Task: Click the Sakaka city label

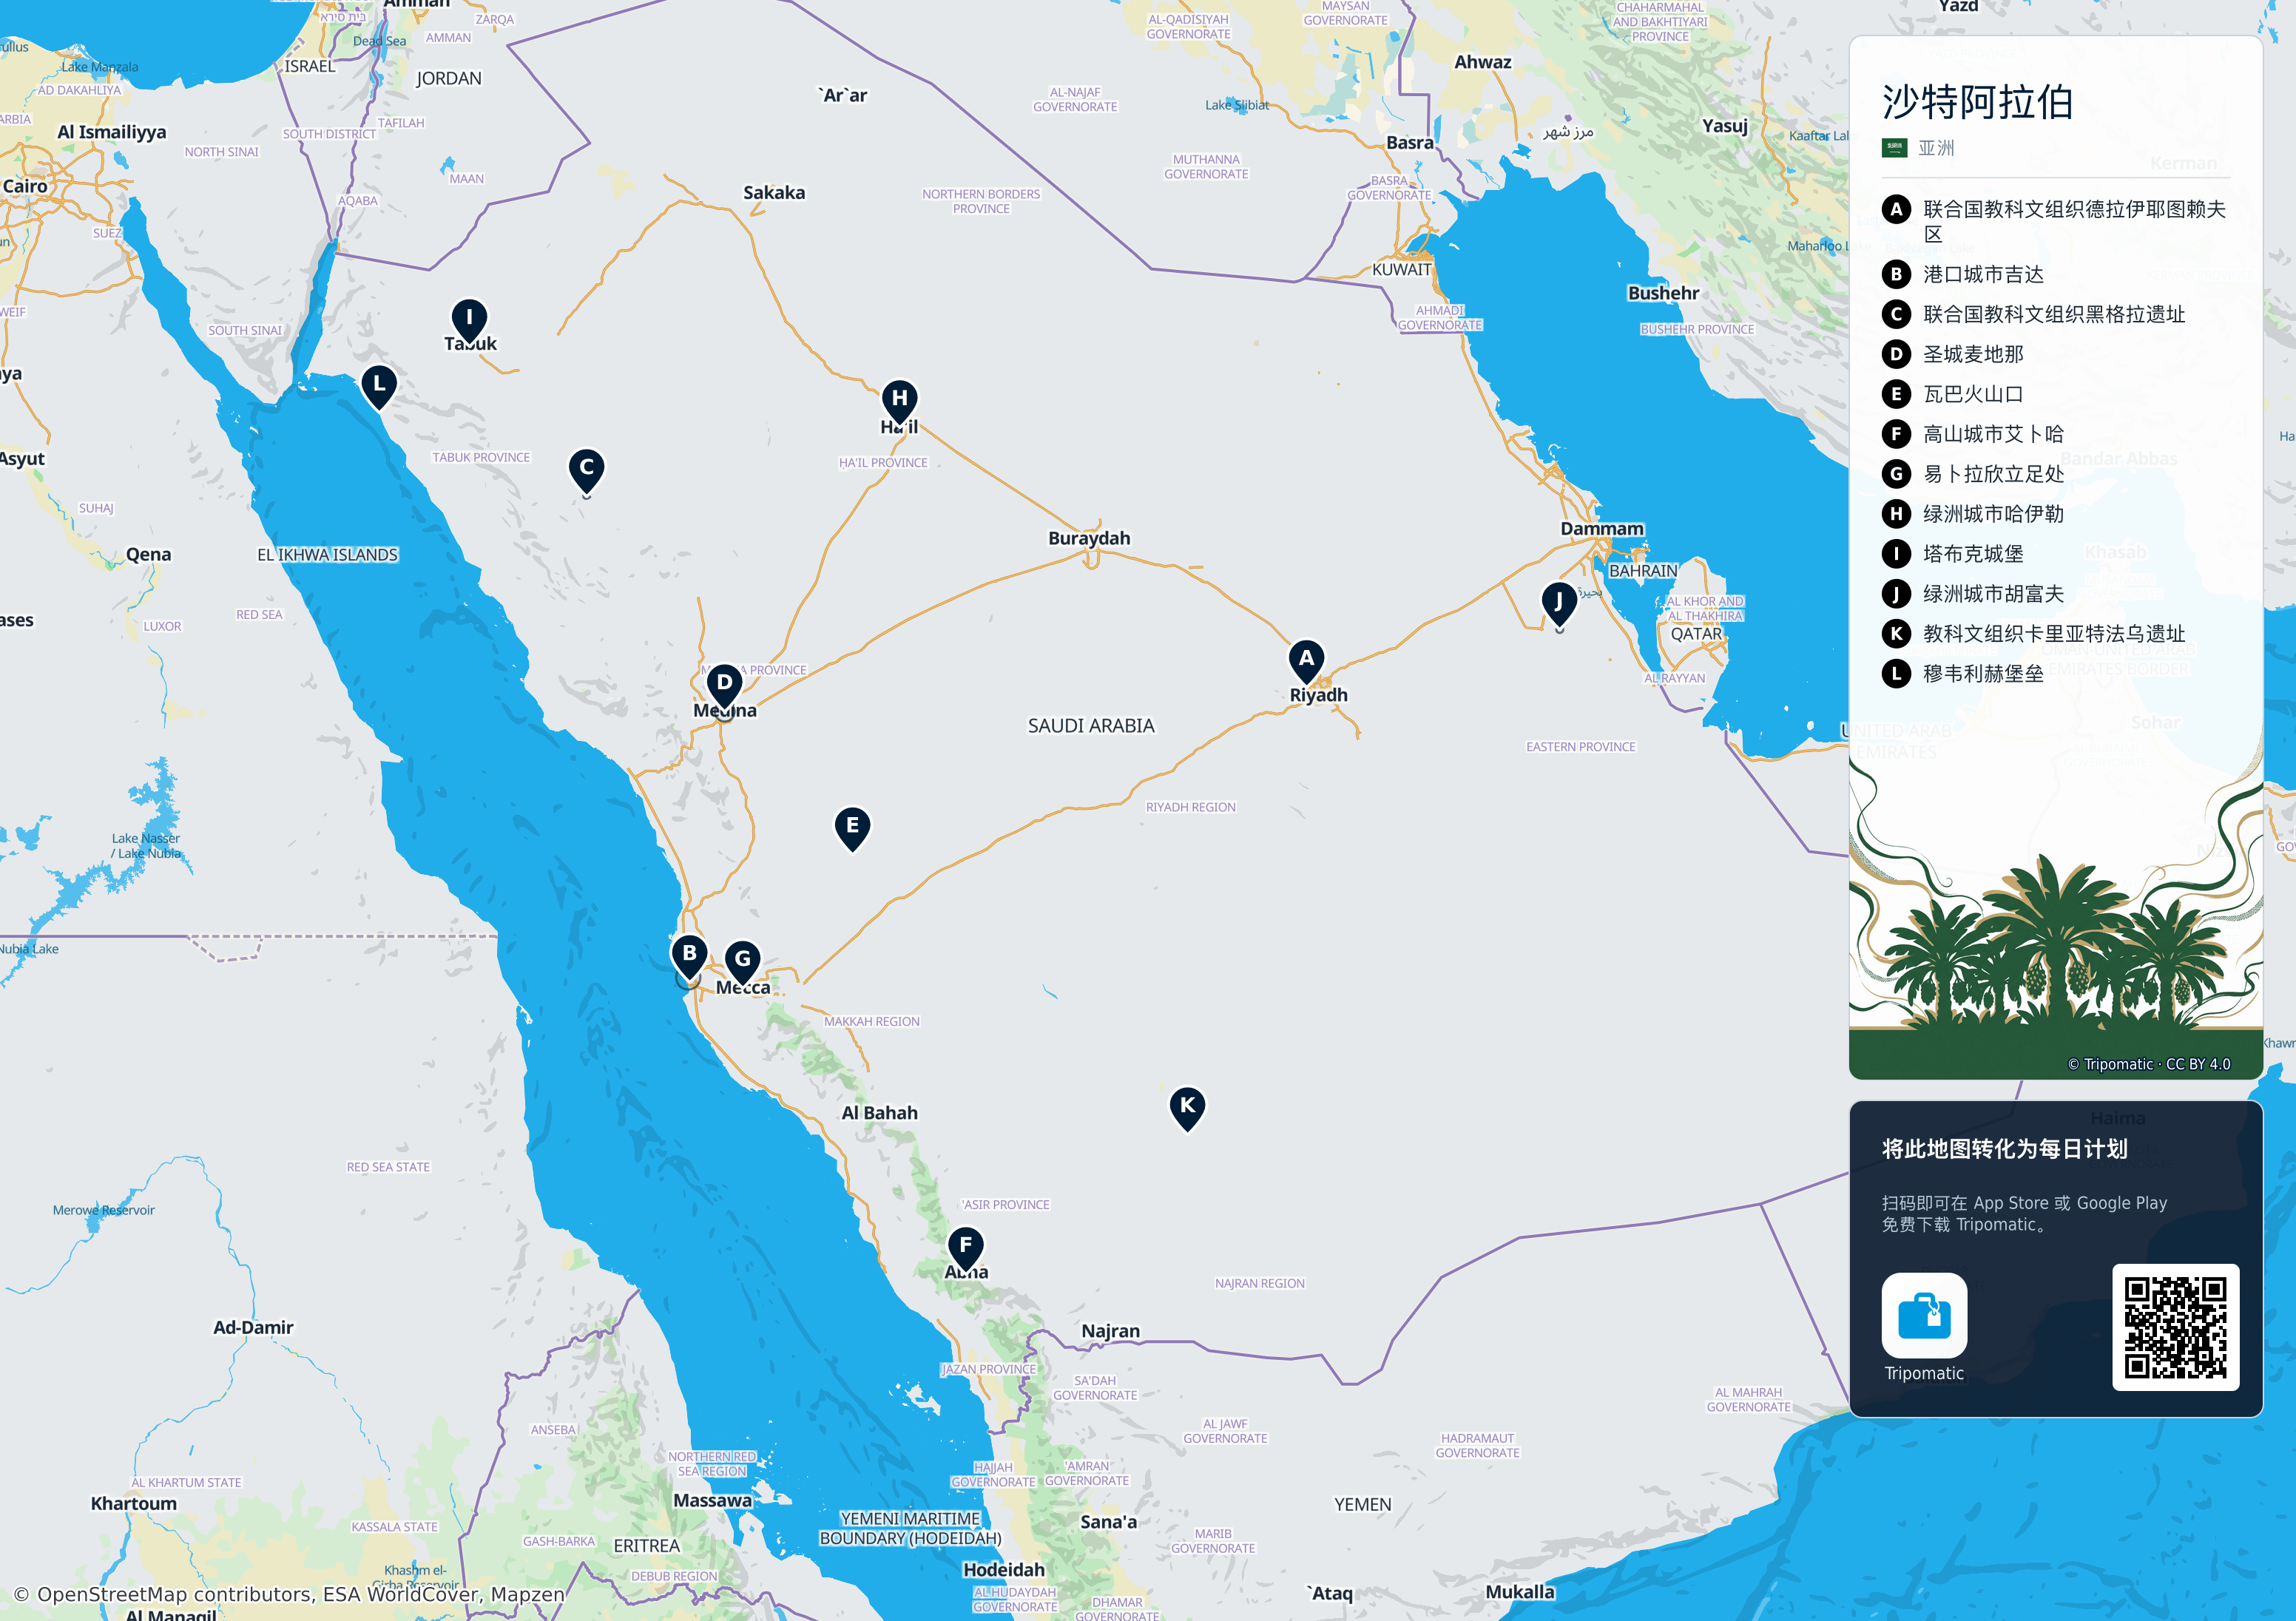Action: click(774, 193)
